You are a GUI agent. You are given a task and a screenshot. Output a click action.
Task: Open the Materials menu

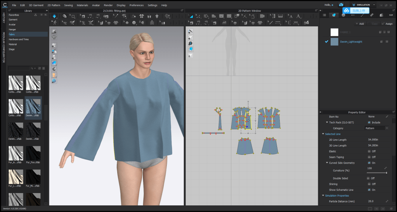coord(82,5)
